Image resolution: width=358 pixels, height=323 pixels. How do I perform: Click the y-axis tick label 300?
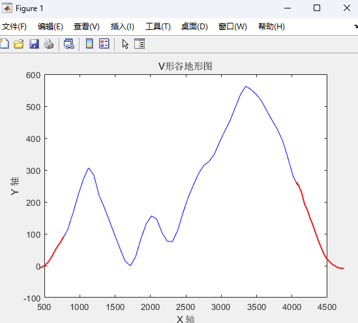click(33, 171)
